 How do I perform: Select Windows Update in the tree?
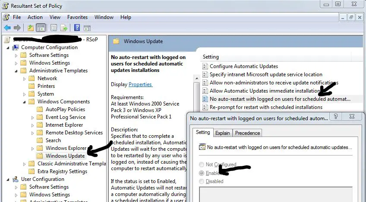click(65, 156)
